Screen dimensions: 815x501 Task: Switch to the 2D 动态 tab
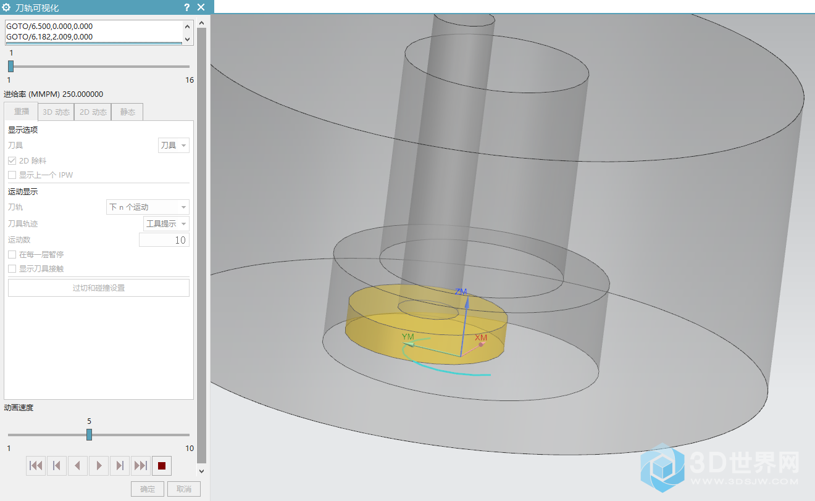tap(93, 112)
